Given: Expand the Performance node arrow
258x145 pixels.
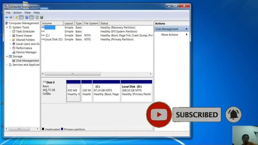Looking at the screenshot, I should 10,48.
